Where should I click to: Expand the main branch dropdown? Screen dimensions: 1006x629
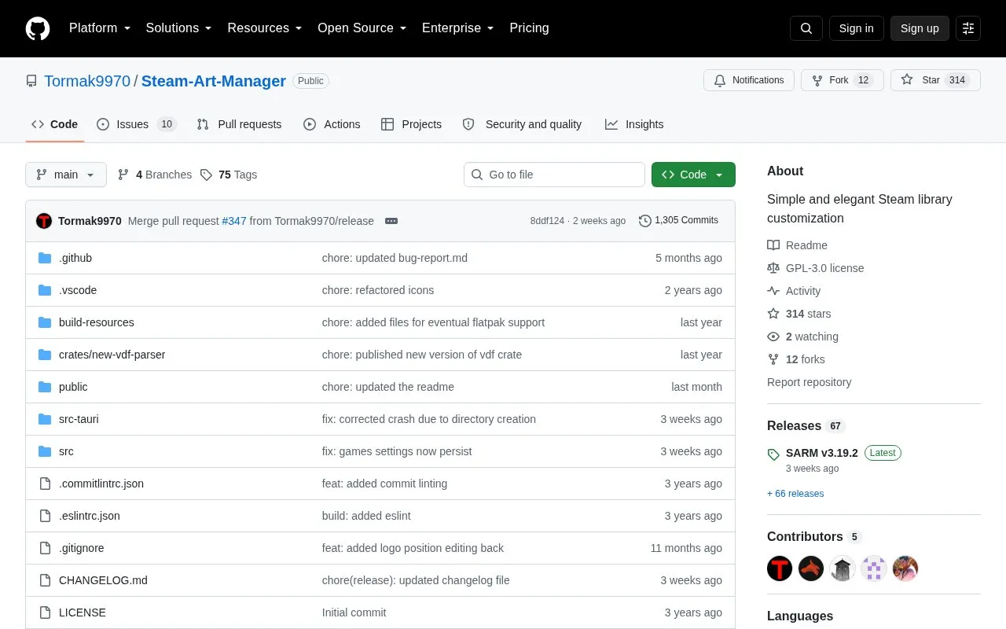click(x=66, y=175)
